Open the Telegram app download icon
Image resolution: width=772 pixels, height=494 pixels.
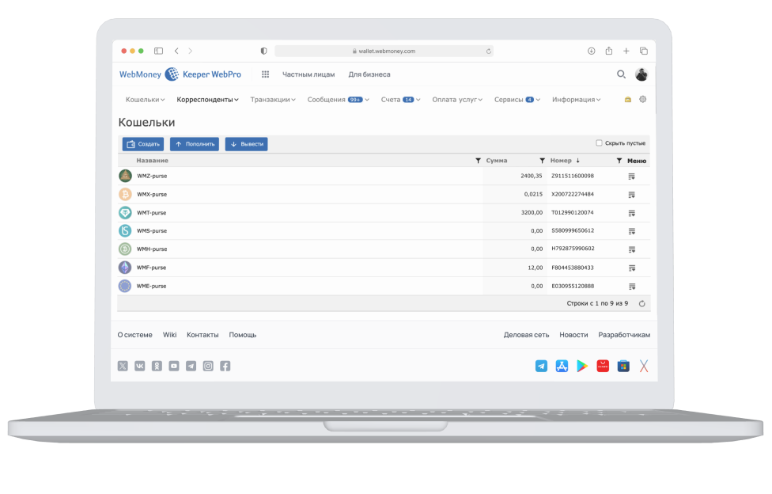point(541,366)
